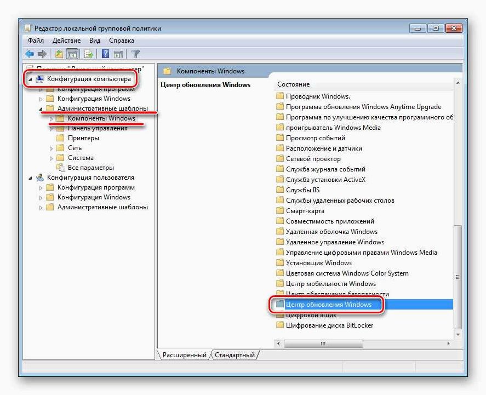Click the Filter funnel toolbar icon

pos(136,54)
